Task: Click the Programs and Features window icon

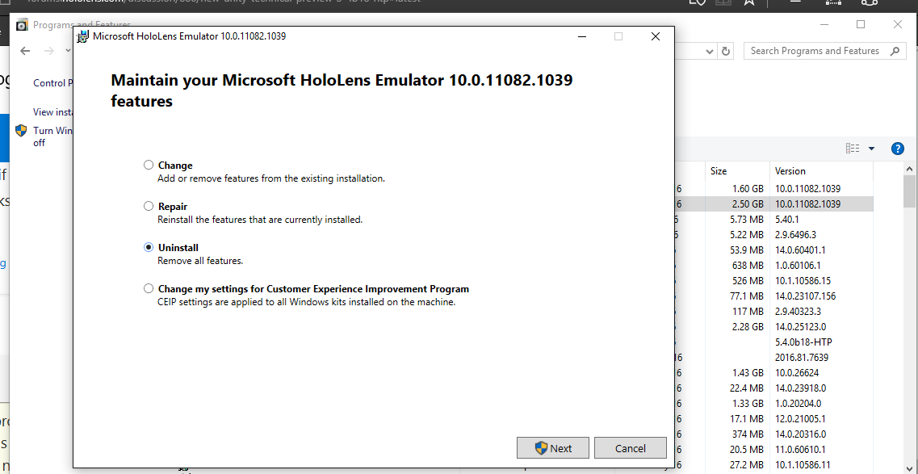Action: (x=23, y=25)
